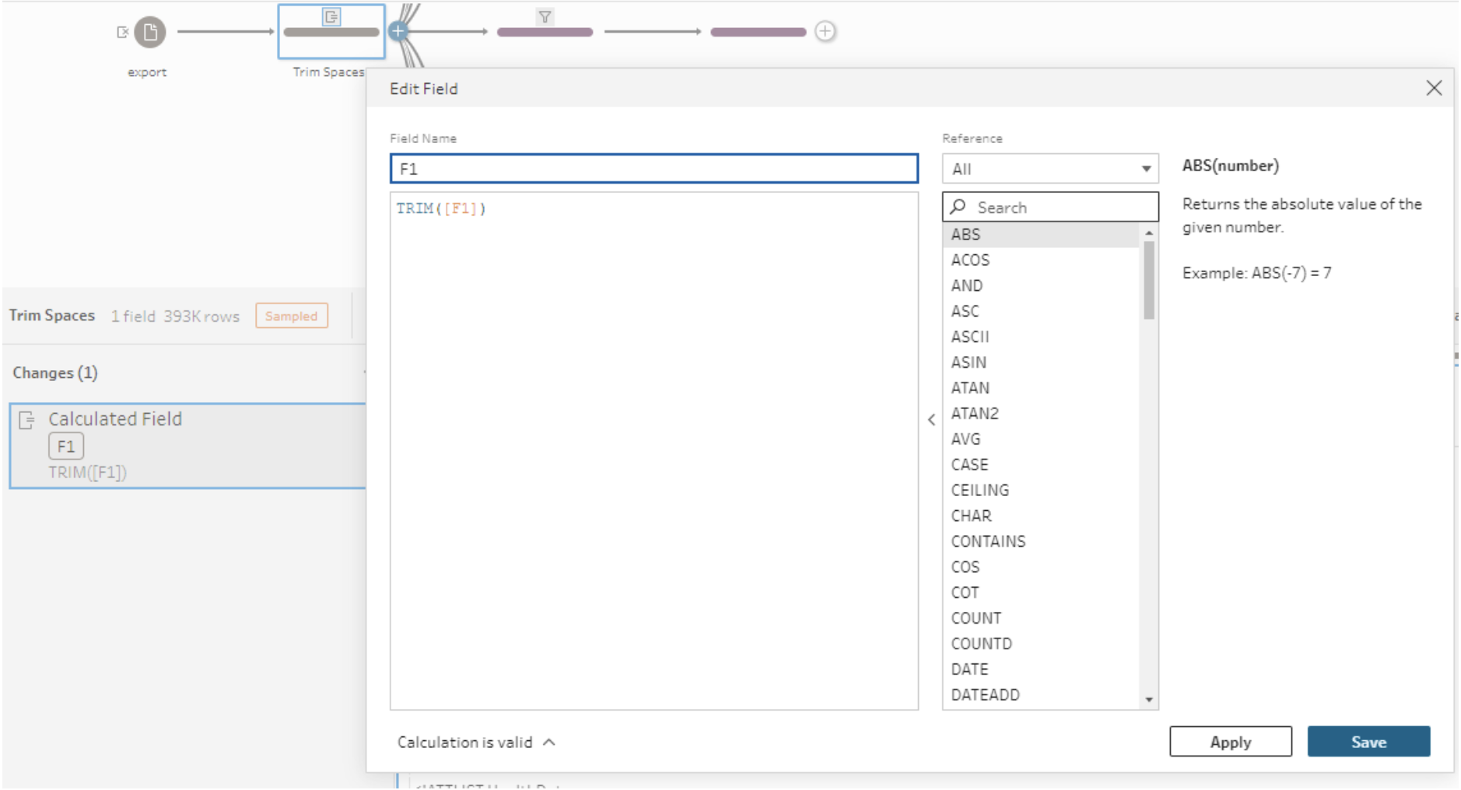This screenshot has height=790, width=1461.
Task: Click the Save button
Action: (1368, 742)
